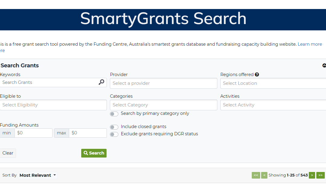The image size is (326, 187).
Task: Open the Sort By Most Relevant dropdown
Action: (x=38, y=175)
